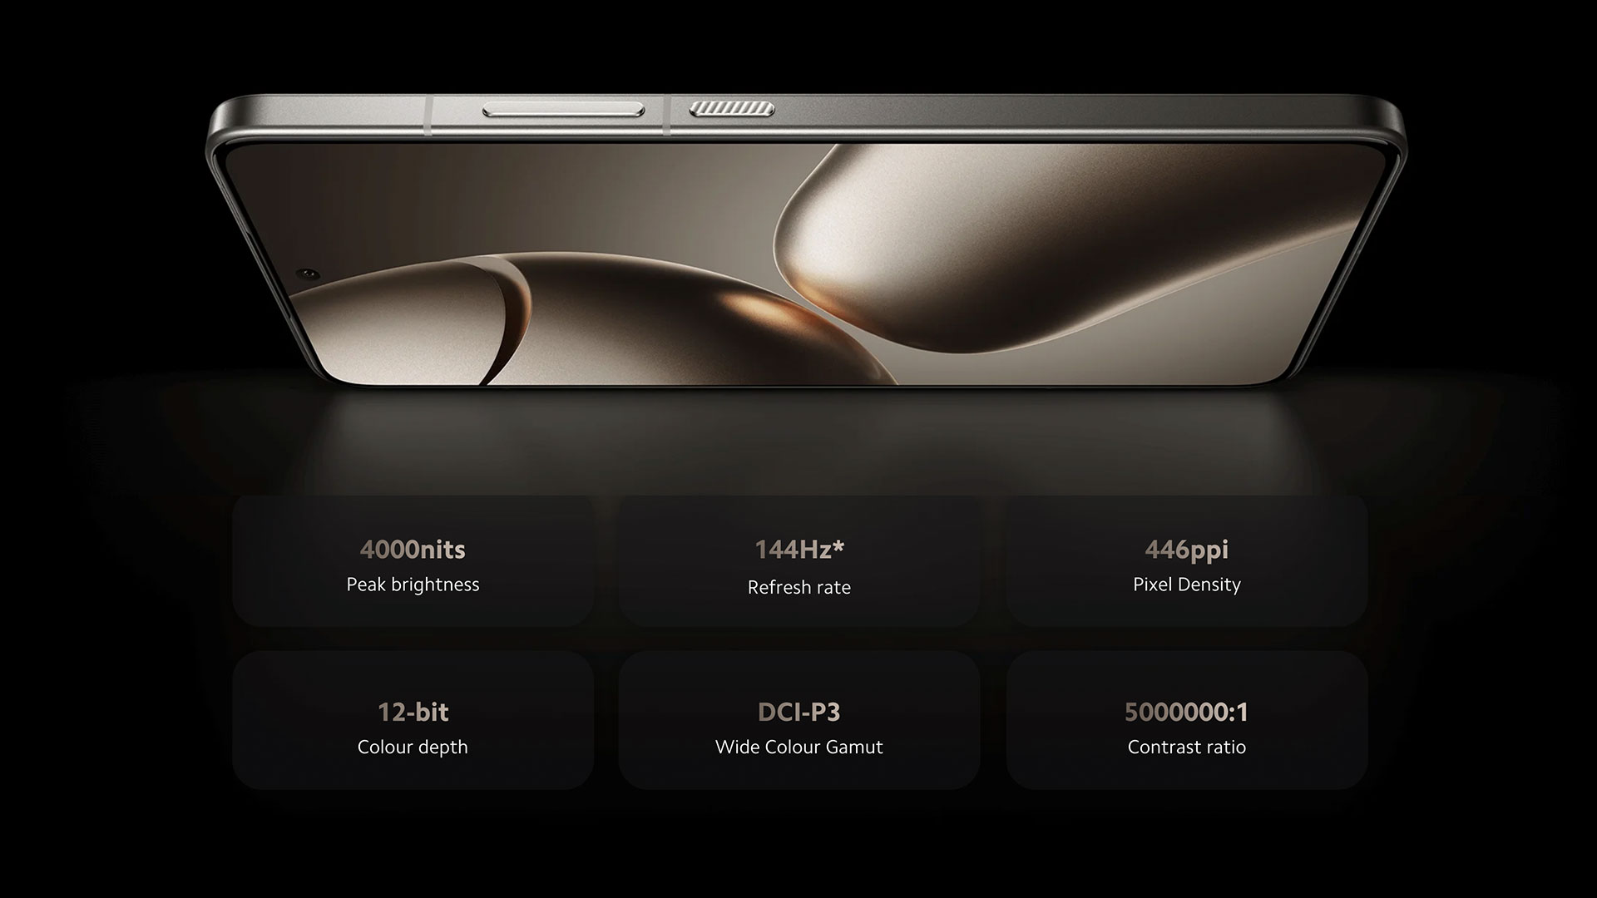The width and height of the screenshot is (1597, 898).
Task: Click the 446ppi value
Action: [1187, 550]
